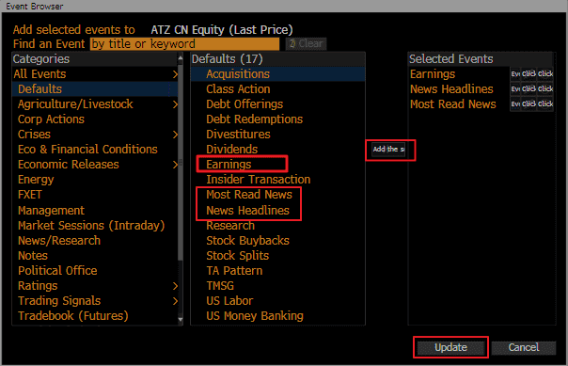Expand the All Events category arrow

(x=175, y=74)
